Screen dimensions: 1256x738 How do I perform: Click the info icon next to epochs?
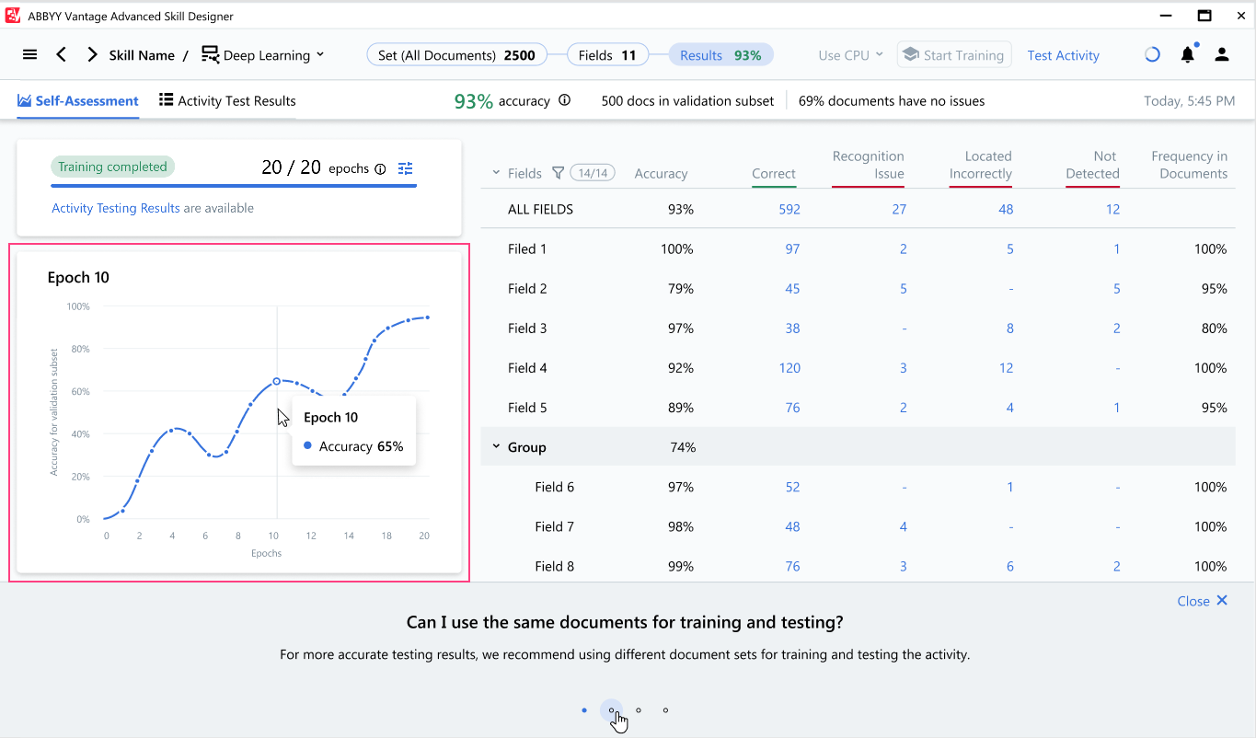(x=380, y=168)
